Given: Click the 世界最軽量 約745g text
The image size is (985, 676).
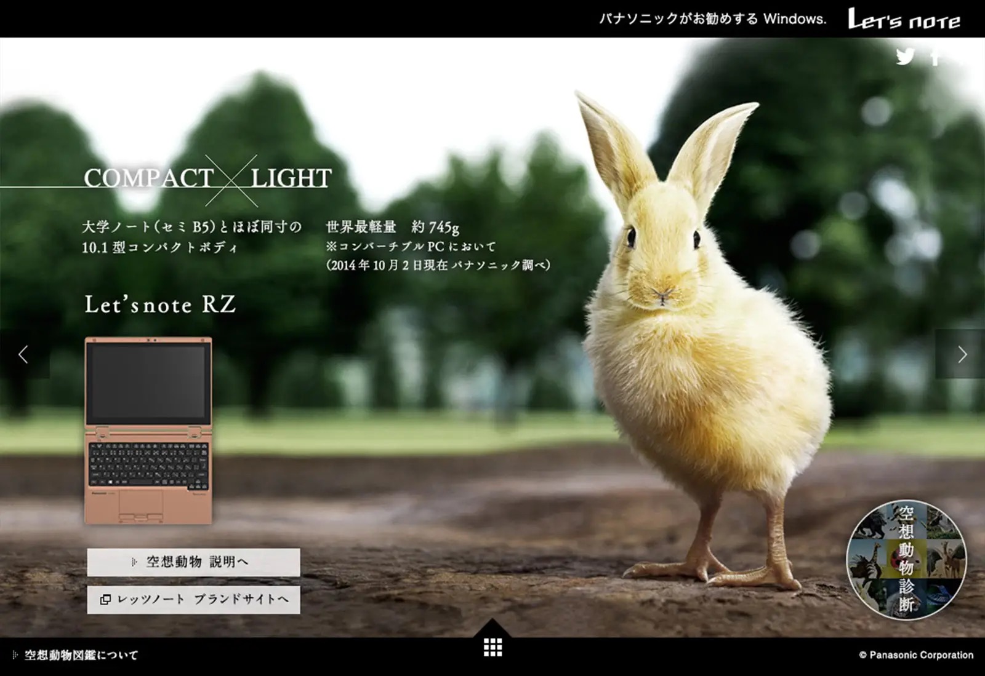Looking at the screenshot, I should [392, 227].
